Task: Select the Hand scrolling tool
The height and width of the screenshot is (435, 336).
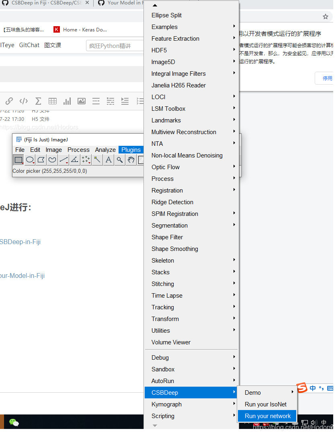Action: coord(131,160)
